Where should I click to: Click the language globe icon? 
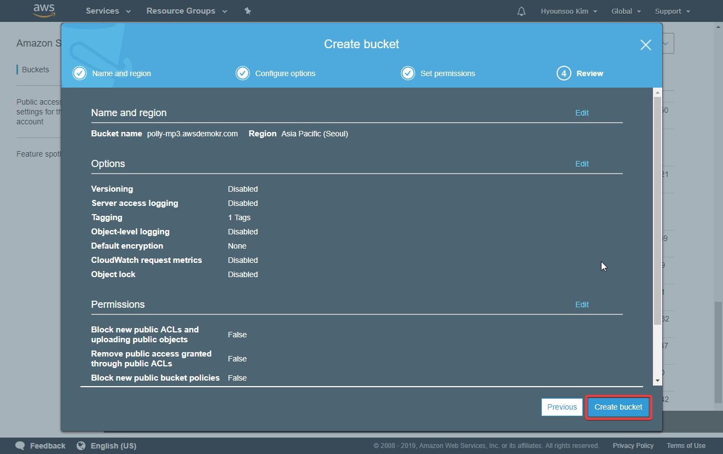pos(81,446)
